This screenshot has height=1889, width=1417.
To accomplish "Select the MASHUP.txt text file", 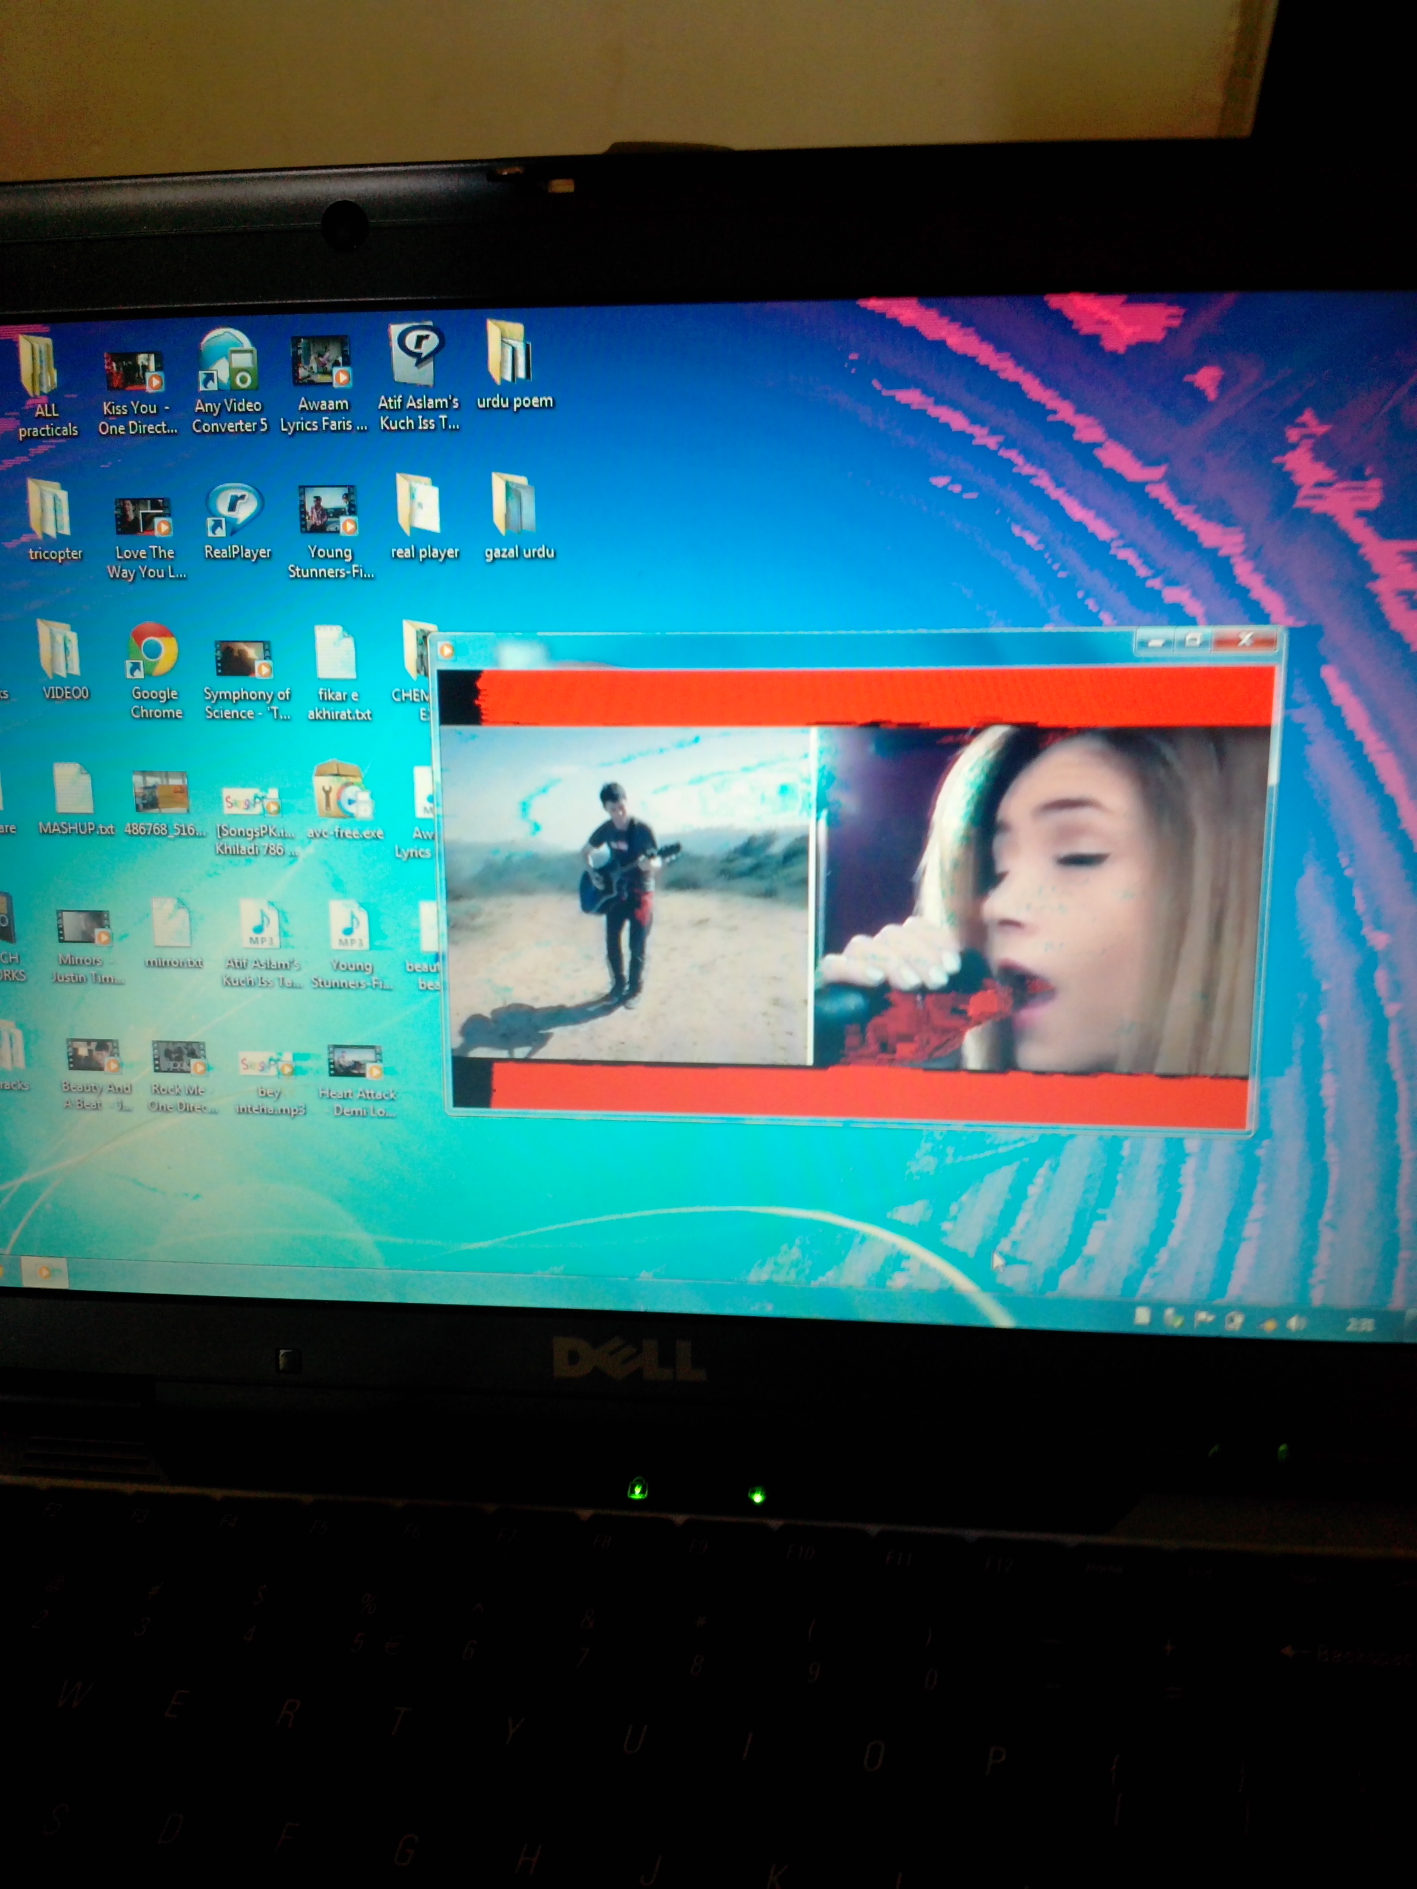I will (x=75, y=800).
